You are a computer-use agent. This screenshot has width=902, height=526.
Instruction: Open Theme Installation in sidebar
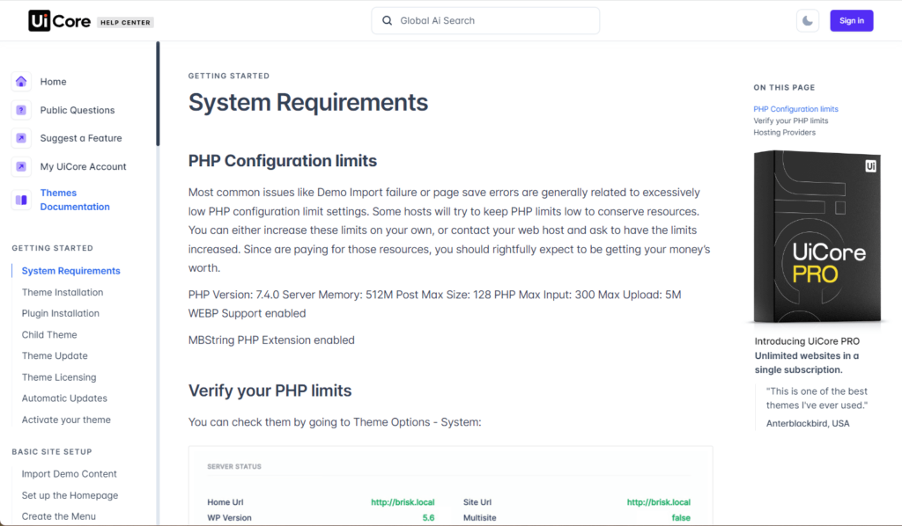coord(63,292)
